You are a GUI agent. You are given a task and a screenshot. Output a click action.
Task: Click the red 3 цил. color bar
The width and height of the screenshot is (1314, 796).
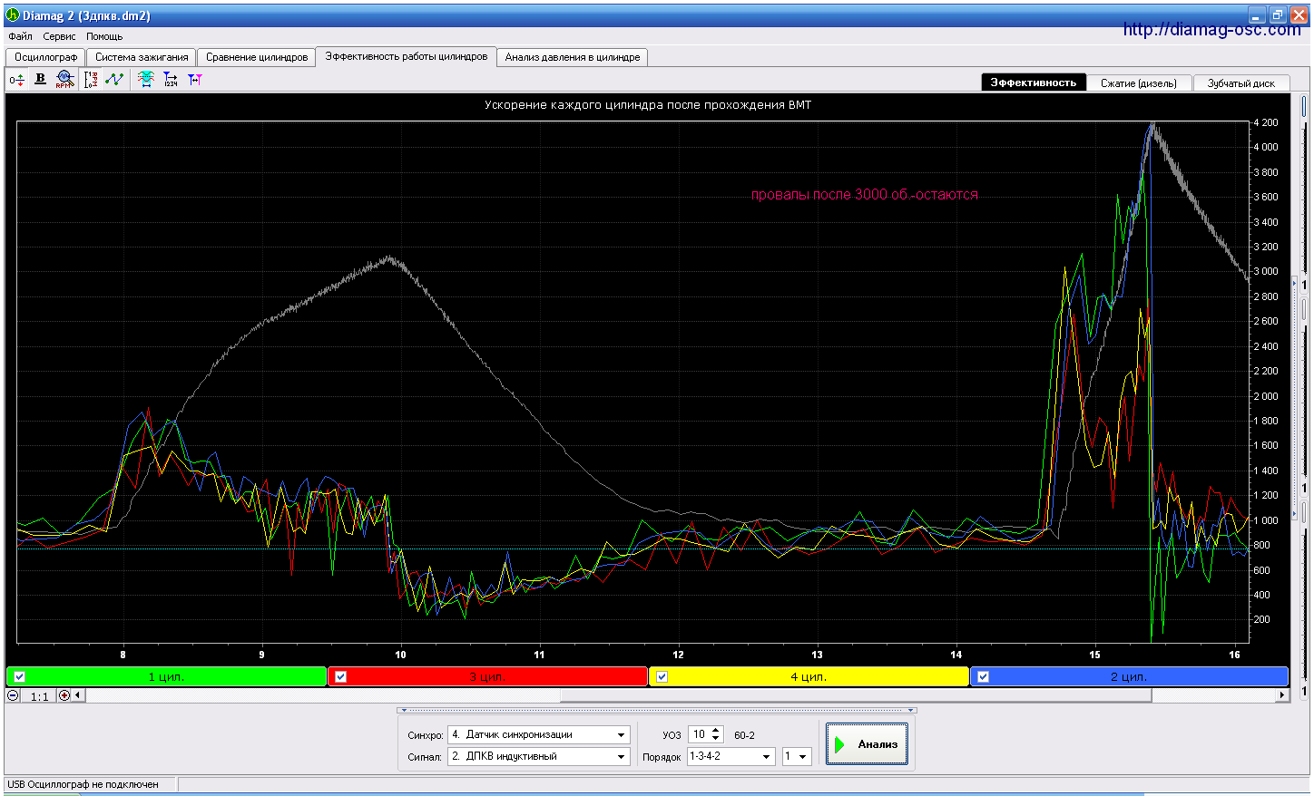487,676
